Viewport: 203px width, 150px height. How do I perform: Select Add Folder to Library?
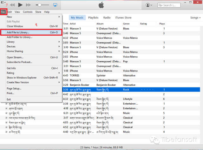click(x=33, y=37)
